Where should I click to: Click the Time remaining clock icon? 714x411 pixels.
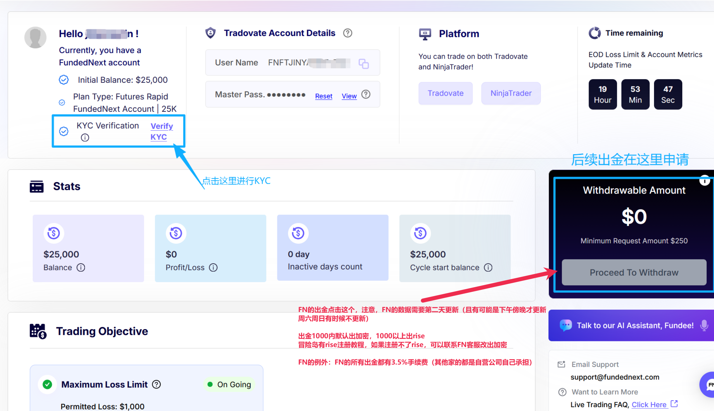[x=595, y=33]
